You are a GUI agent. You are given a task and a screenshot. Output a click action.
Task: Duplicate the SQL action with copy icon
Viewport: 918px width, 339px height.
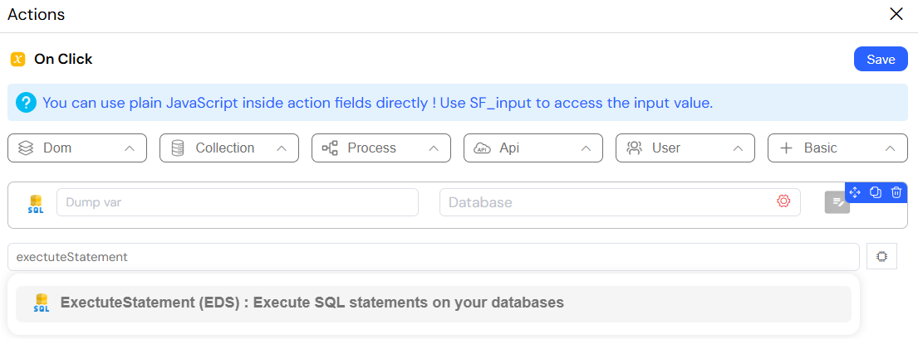876,192
